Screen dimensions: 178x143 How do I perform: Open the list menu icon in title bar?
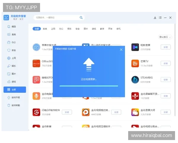point(160,18)
